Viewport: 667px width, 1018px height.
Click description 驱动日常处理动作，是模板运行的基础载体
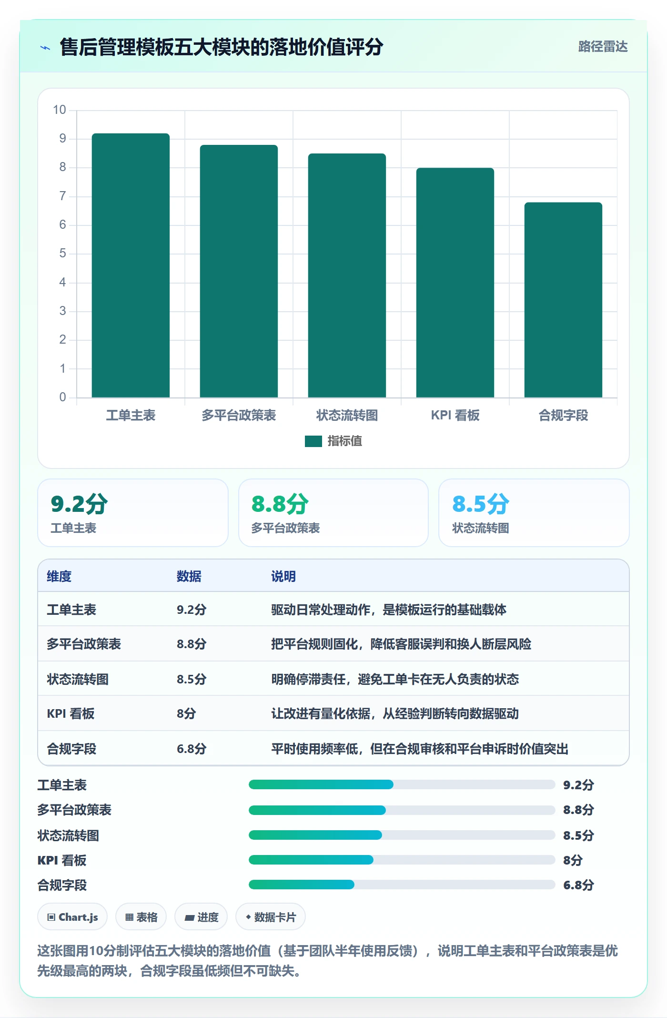(389, 610)
